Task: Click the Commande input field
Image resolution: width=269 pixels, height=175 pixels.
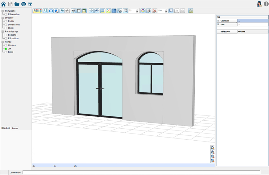Action: pyautogui.click(x=141, y=173)
